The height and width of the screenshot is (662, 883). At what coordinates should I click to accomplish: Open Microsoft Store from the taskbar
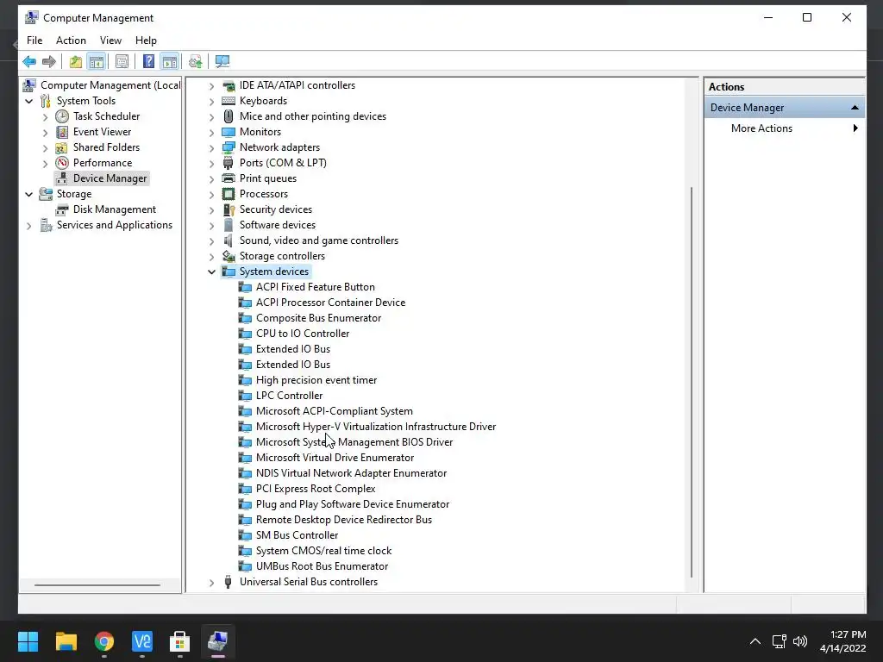tap(179, 641)
